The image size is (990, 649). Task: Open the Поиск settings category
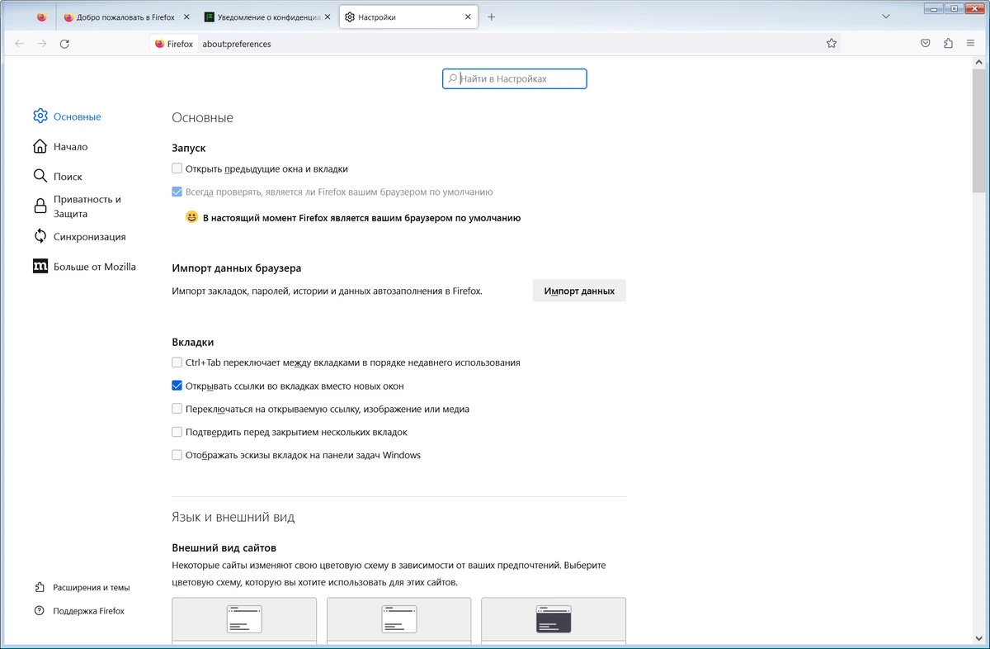[x=68, y=176]
